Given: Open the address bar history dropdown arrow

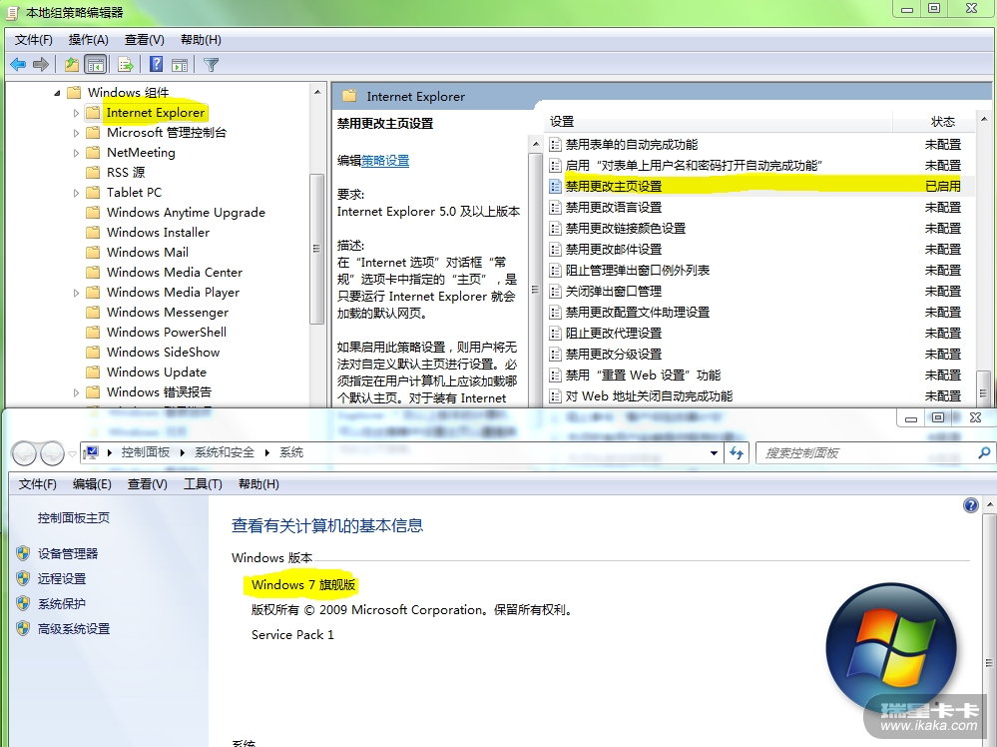Looking at the screenshot, I should (x=714, y=453).
